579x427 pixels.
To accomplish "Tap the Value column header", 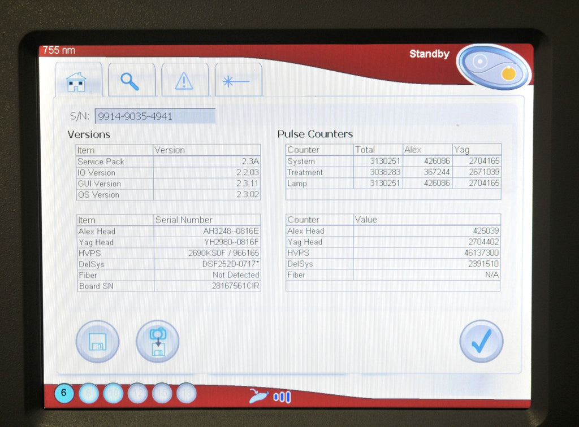I will [x=366, y=220].
